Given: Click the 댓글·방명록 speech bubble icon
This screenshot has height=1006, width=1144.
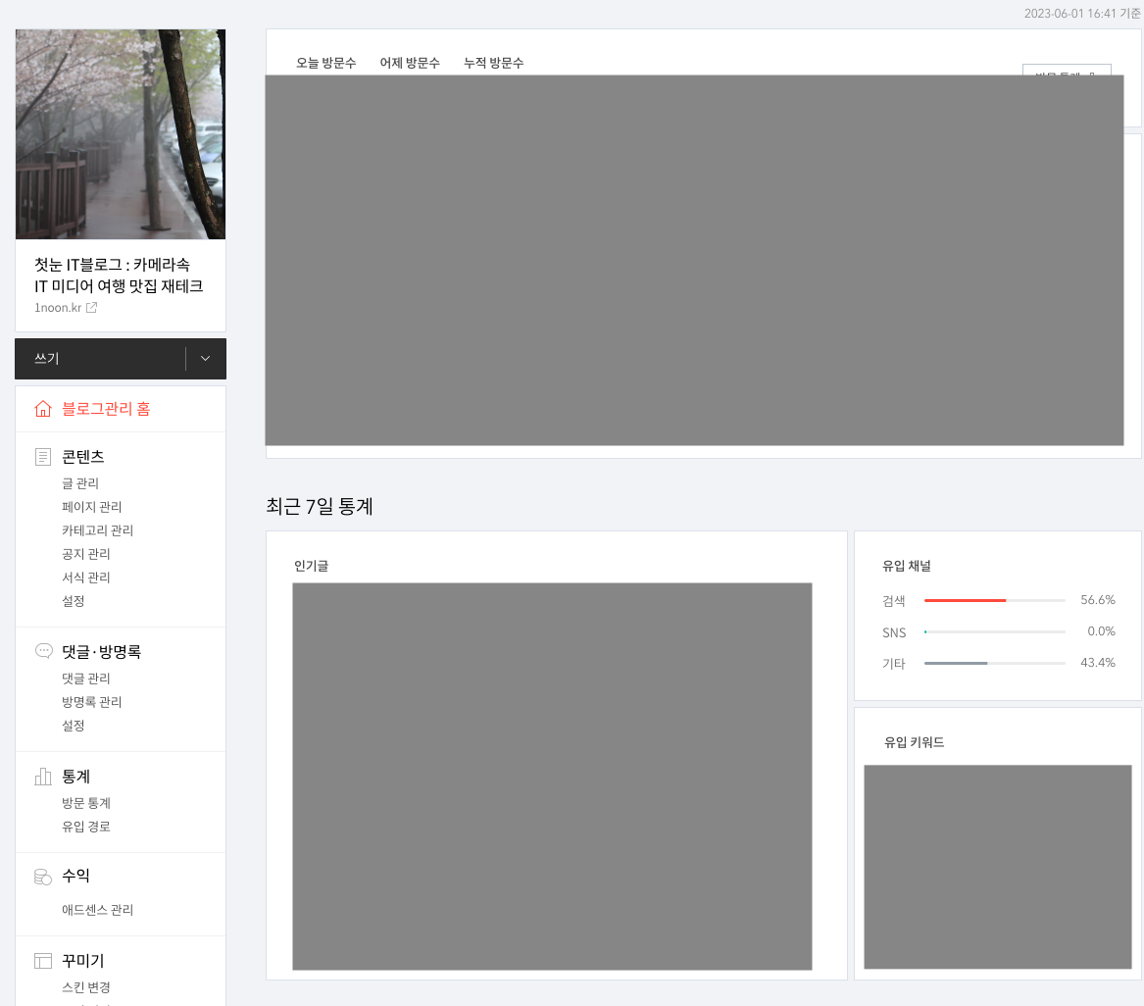Looking at the screenshot, I should click(42, 650).
